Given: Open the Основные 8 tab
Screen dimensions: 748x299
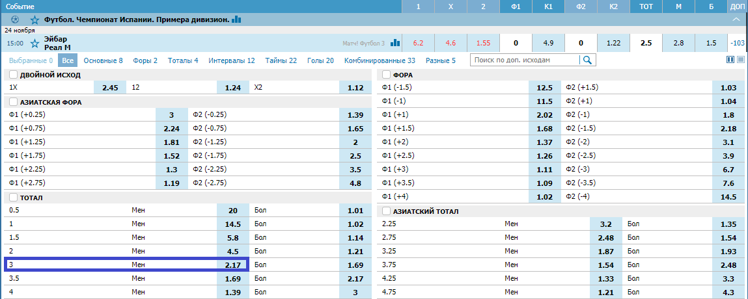Looking at the screenshot, I should (x=103, y=60).
